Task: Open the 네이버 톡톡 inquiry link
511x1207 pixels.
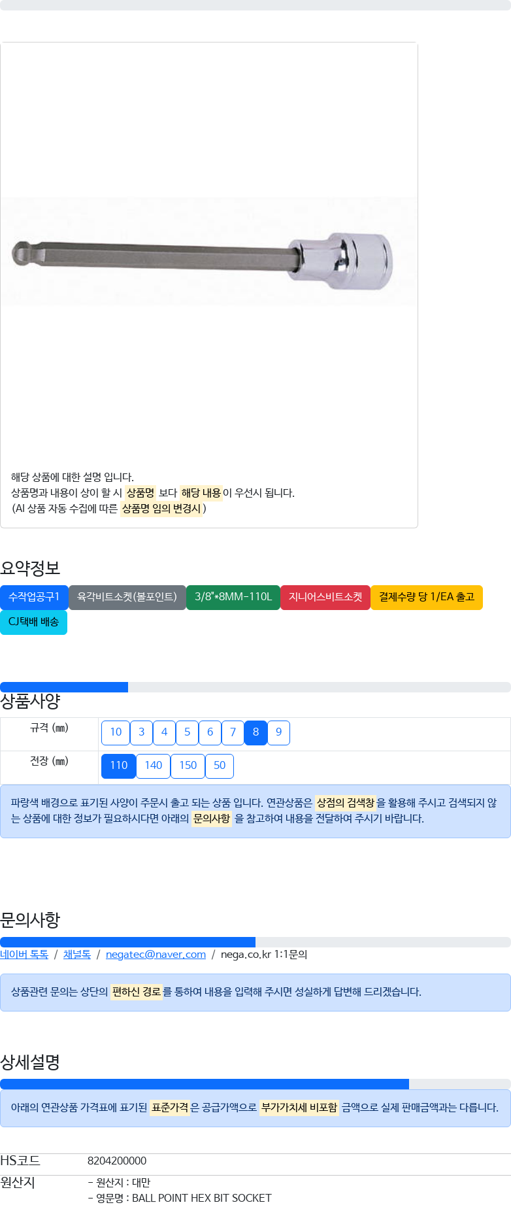Action: (x=24, y=955)
